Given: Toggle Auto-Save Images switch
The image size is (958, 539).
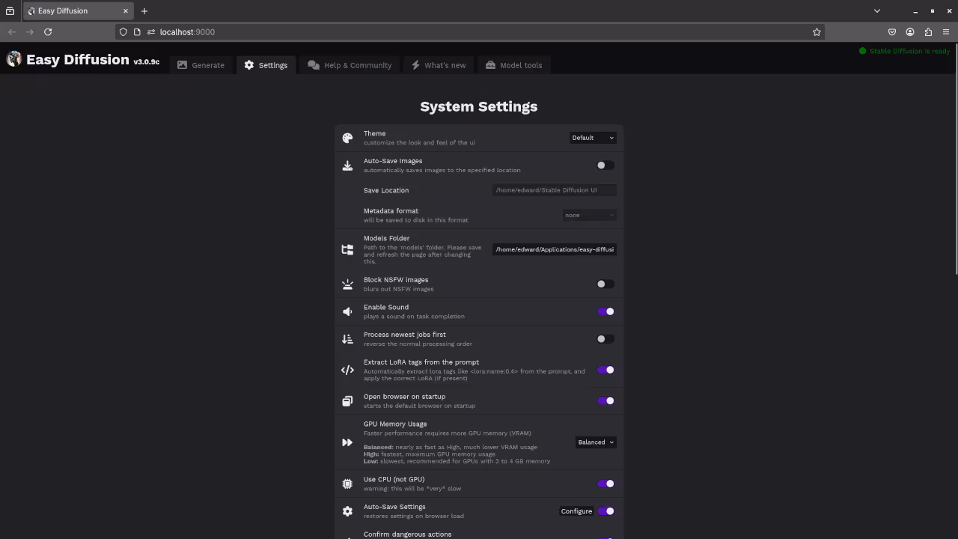Looking at the screenshot, I should point(605,165).
